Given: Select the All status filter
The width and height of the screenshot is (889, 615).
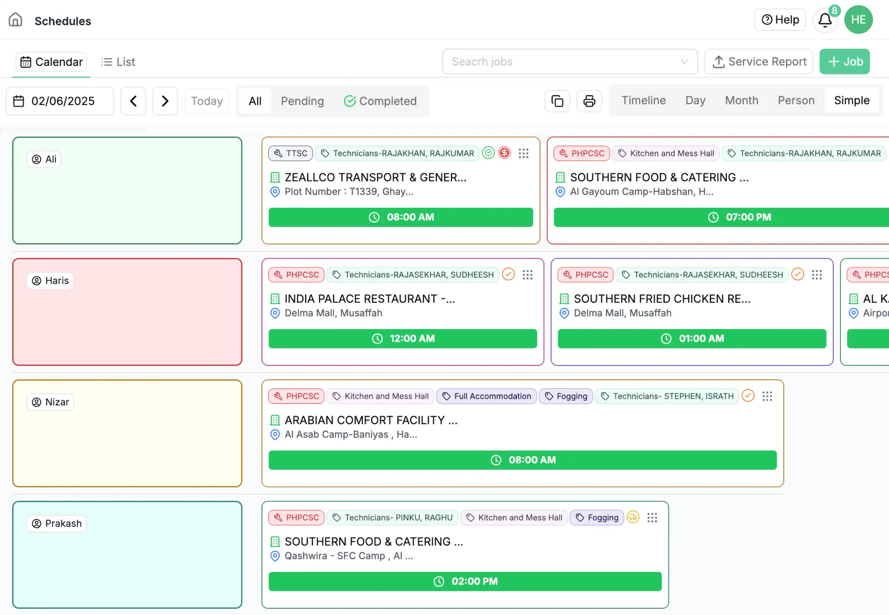Looking at the screenshot, I should tap(255, 101).
